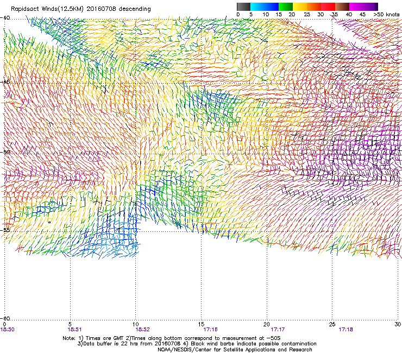The width and height of the screenshot is (402, 353).
Task: Click the legend value '40' under the color bar
Action: coord(349,15)
